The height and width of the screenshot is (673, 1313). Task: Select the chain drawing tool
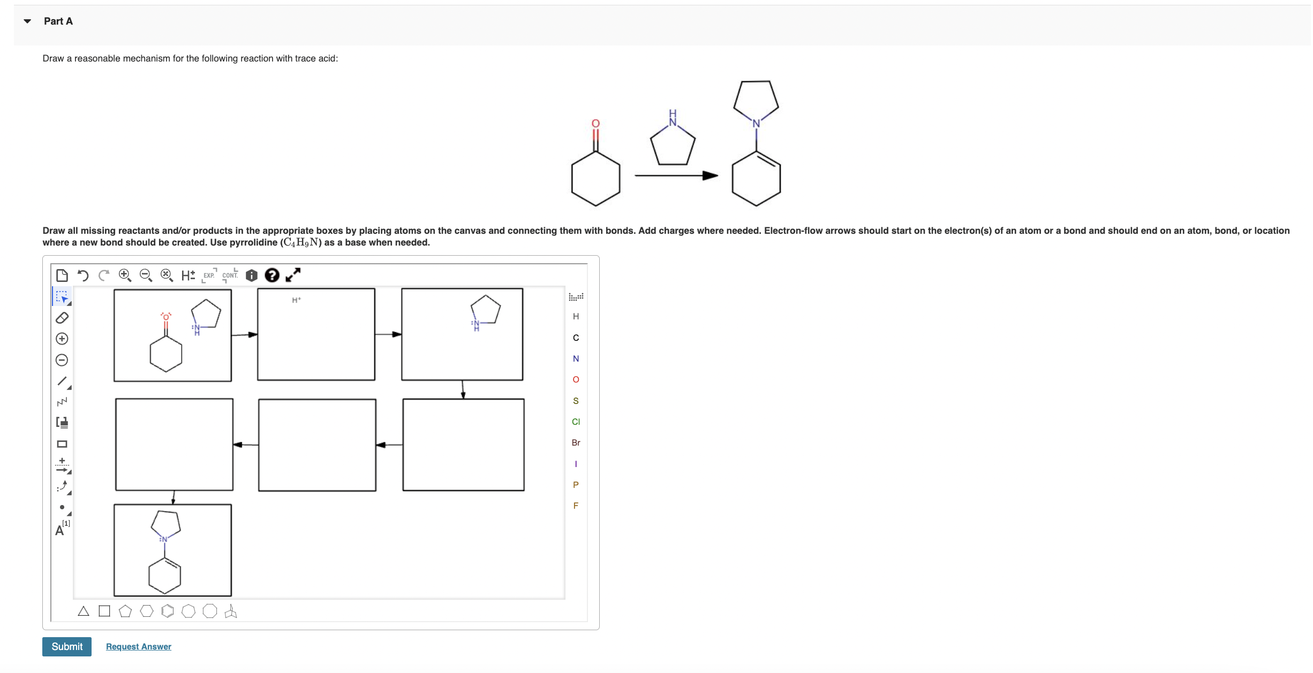(x=62, y=402)
